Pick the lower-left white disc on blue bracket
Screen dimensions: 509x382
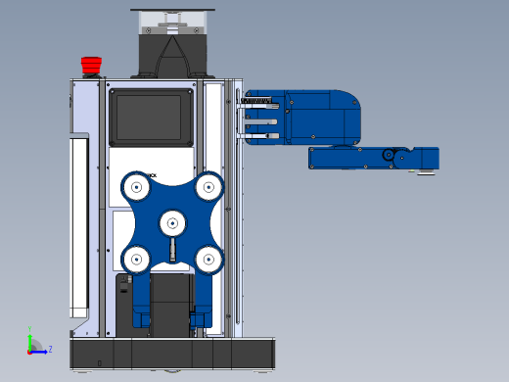136,260
